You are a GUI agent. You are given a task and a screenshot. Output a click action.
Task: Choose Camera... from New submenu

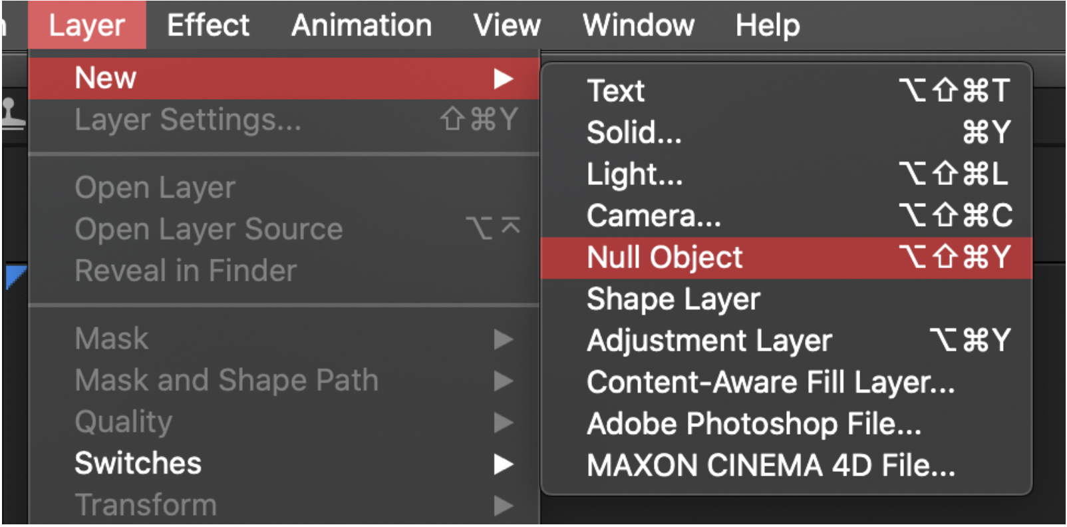click(x=787, y=216)
